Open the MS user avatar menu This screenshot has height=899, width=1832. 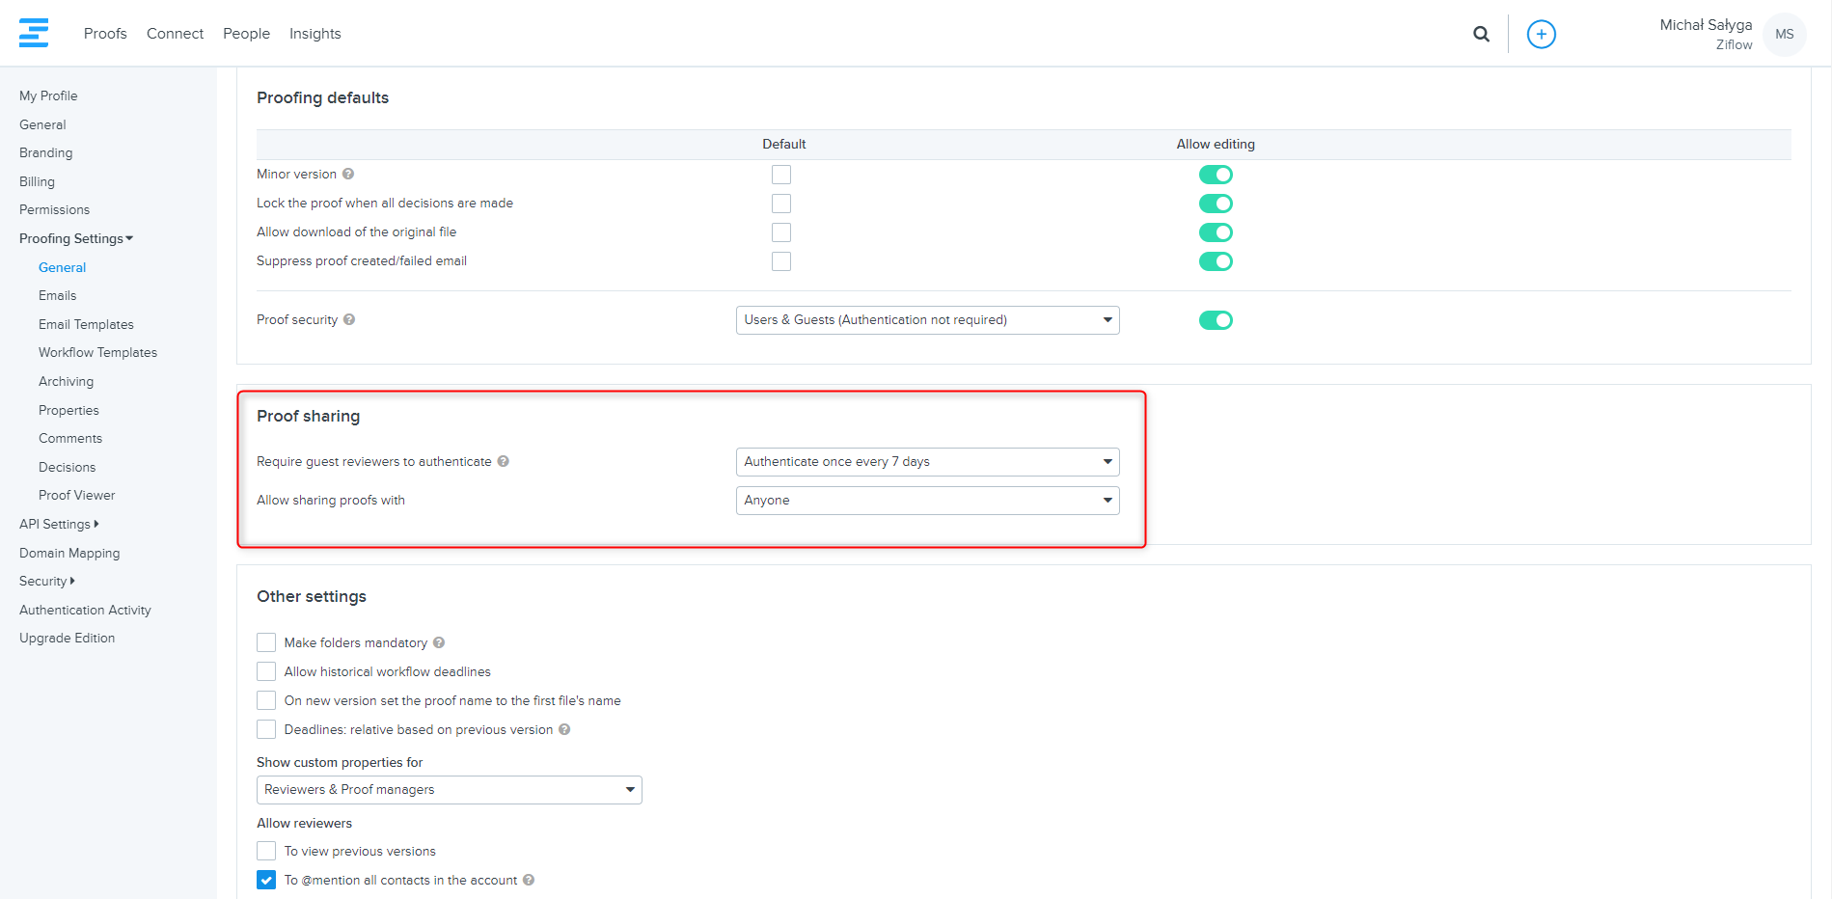click(x=1784, y=35)
